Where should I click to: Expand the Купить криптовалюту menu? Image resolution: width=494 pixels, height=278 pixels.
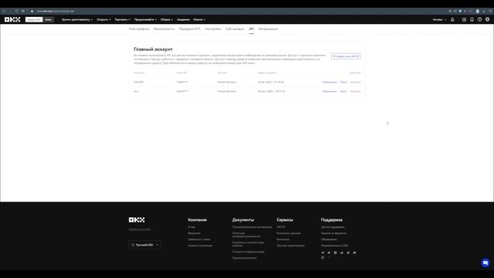(77, 19)
